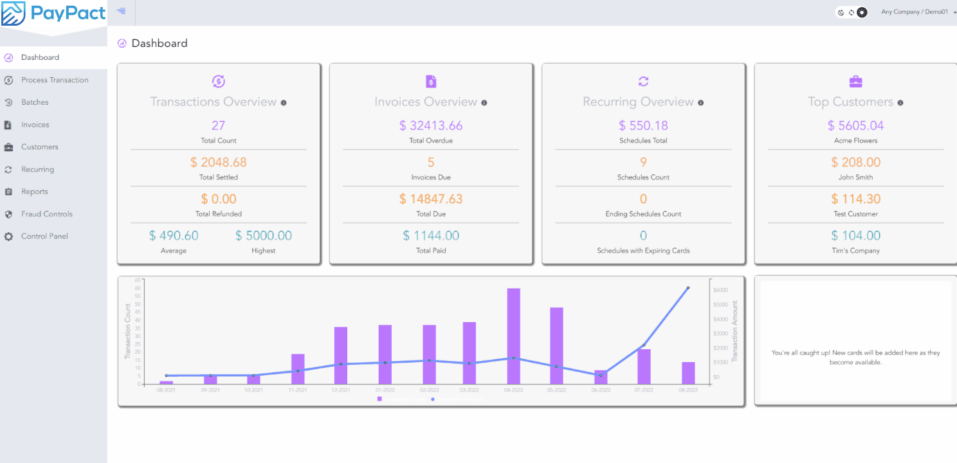
Task: Click the Fraud Controls shield icon
Action: click(x=8, y=213)
